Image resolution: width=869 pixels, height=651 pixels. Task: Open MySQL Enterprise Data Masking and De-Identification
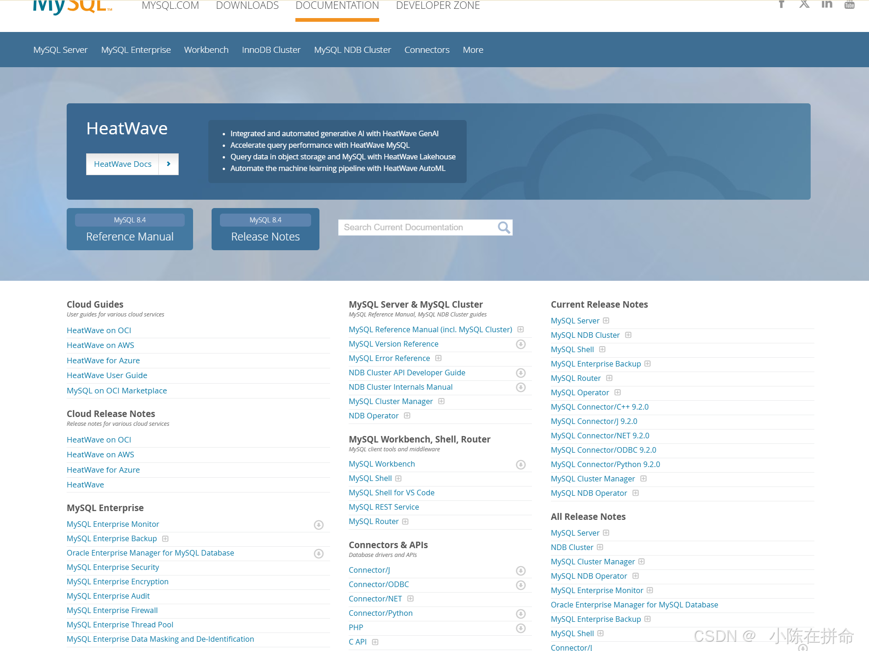(x=160, y=639)
